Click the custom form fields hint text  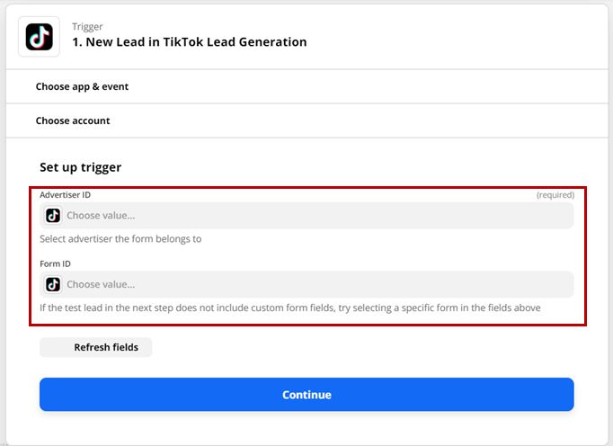pos(290,308)
